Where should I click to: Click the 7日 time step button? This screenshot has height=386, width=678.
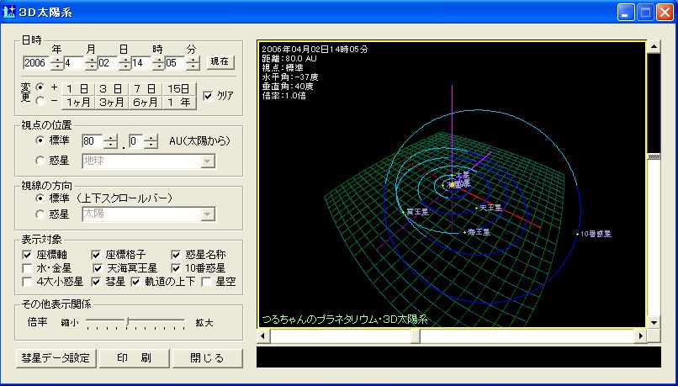tap(144, 88)
